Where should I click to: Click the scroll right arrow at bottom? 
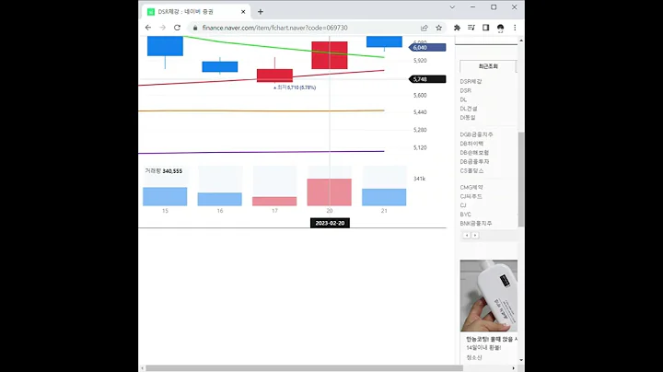[513, 368]
